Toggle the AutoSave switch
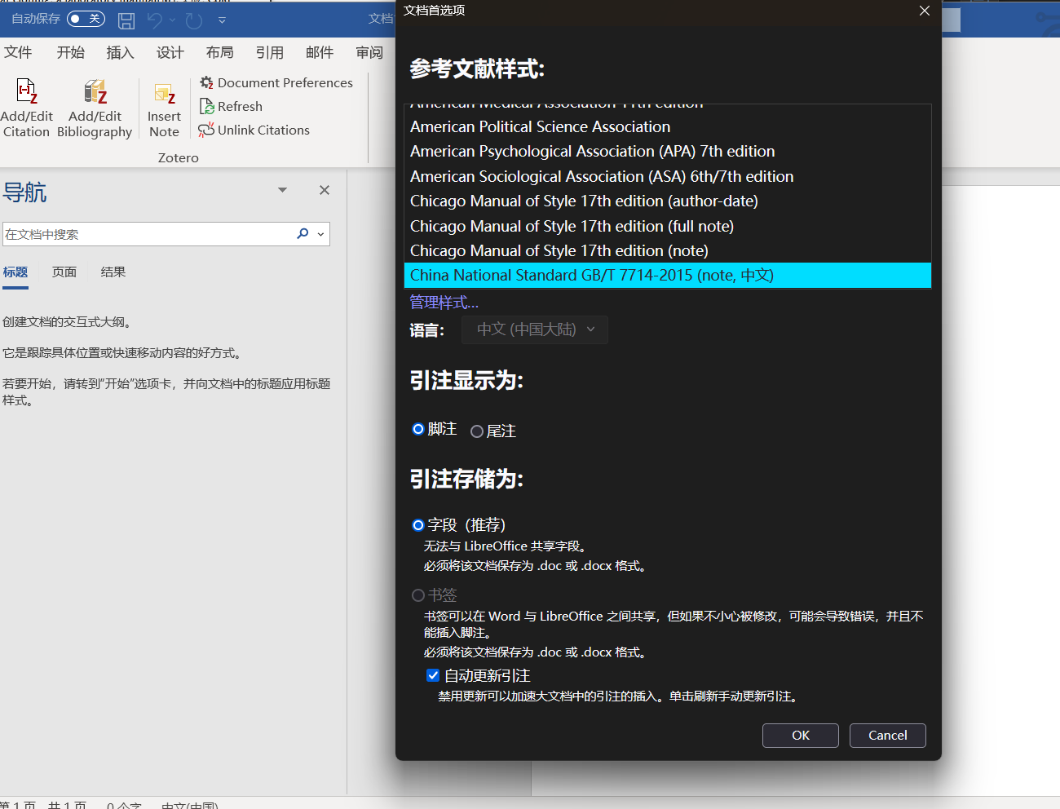This screenshot has width=1060, height=809. pos(86,19)
